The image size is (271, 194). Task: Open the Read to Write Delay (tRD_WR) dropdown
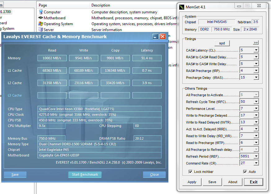click(256, 136)
